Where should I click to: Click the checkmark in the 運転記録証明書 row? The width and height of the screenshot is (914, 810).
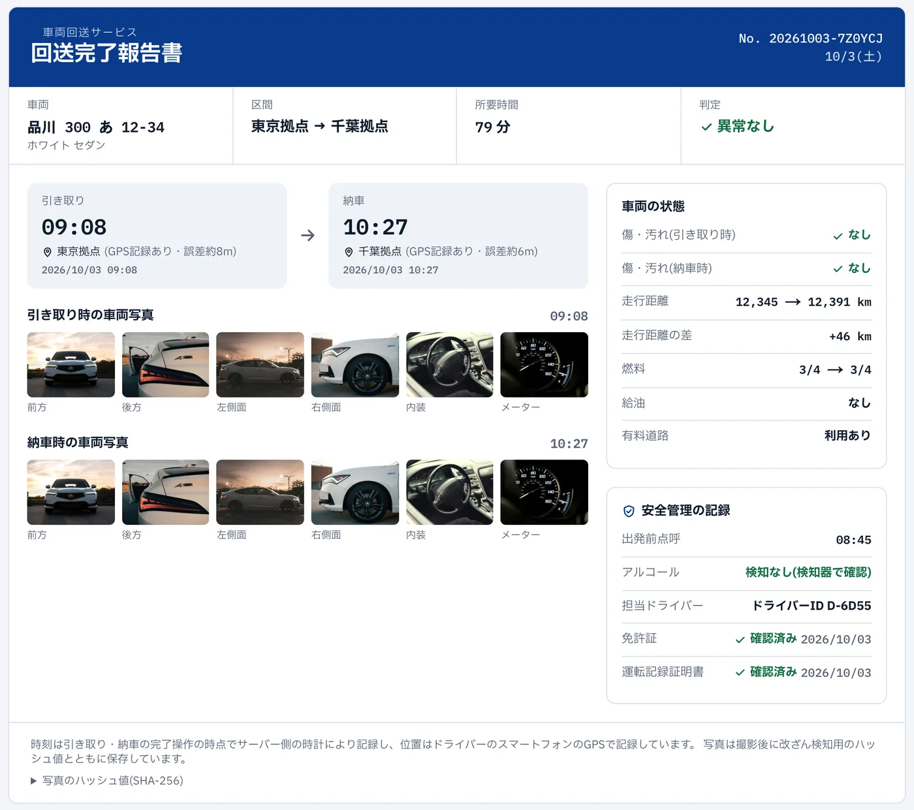click(740, 673)
